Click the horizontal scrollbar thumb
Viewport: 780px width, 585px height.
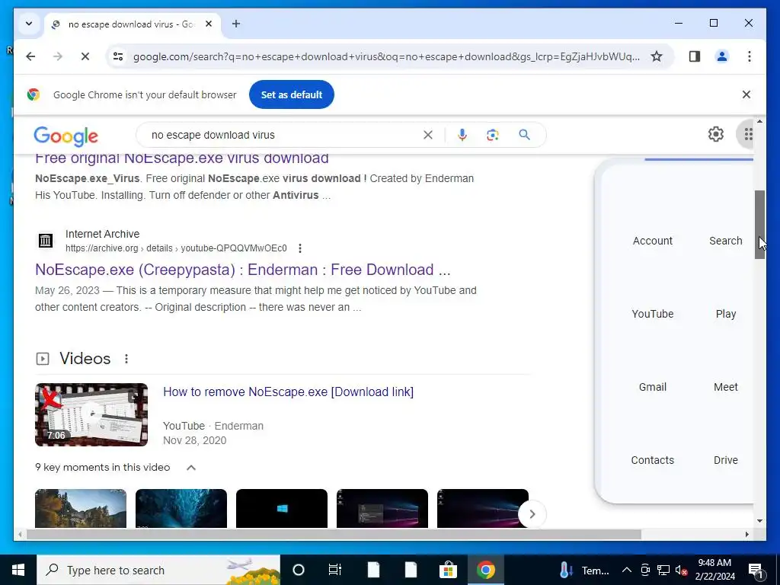click(334, 534)
